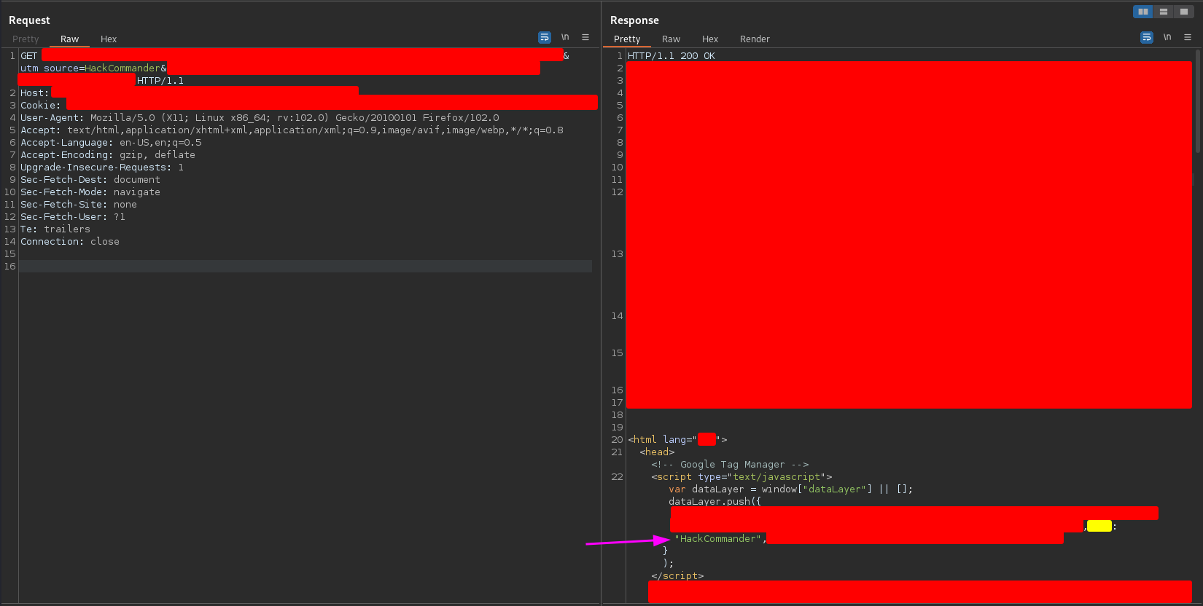Switch Response view to Hex tab

click(x=710, y=39)
